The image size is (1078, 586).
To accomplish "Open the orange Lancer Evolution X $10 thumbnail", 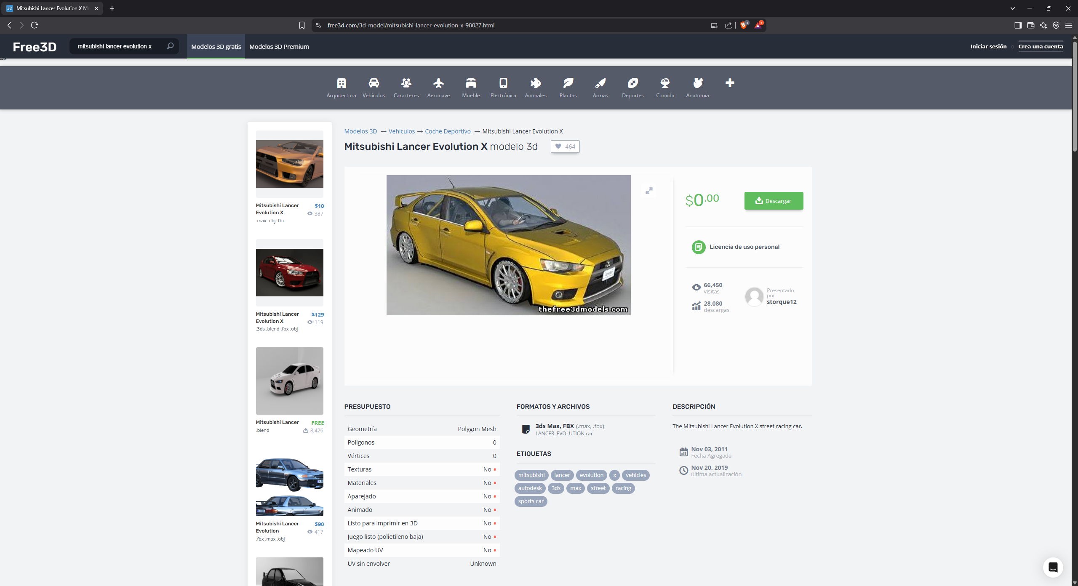I will click(x=290, y=164).
